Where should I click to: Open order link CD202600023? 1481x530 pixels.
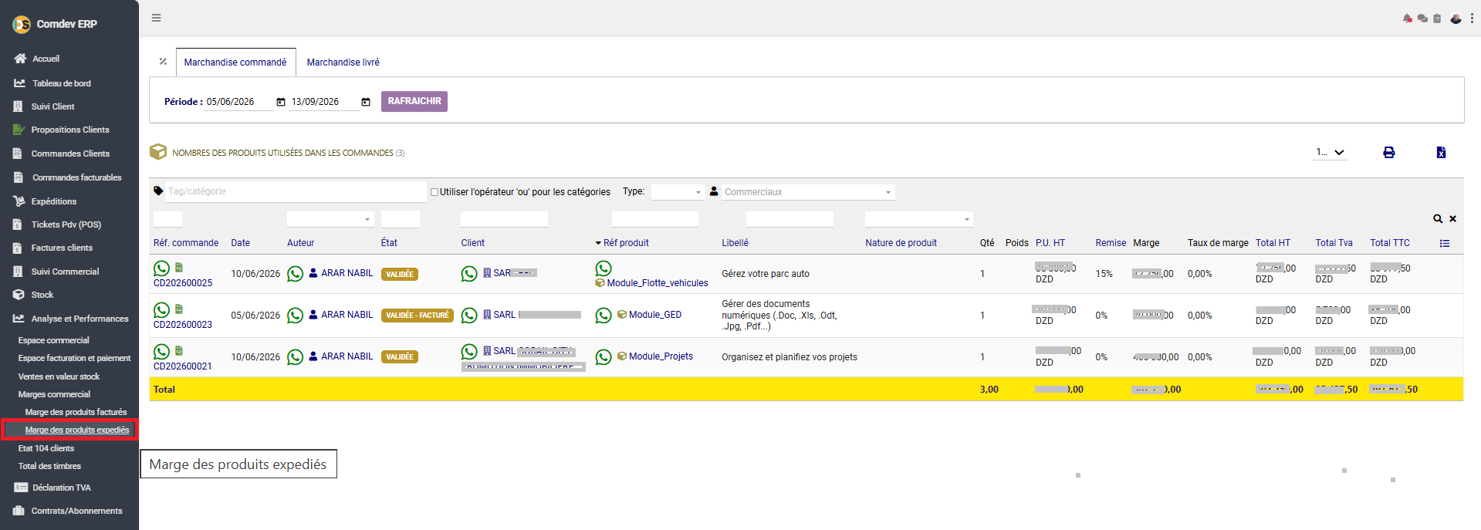183,325
